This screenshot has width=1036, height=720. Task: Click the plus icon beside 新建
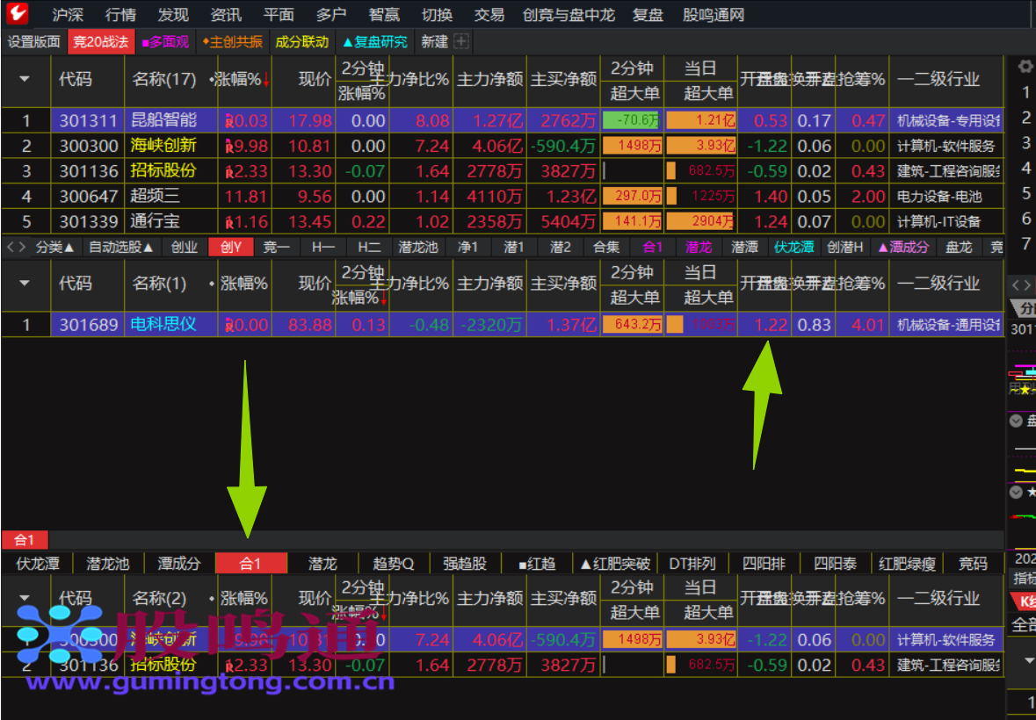462,41
